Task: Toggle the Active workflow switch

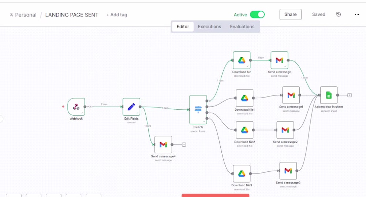Action: point(257,15)
